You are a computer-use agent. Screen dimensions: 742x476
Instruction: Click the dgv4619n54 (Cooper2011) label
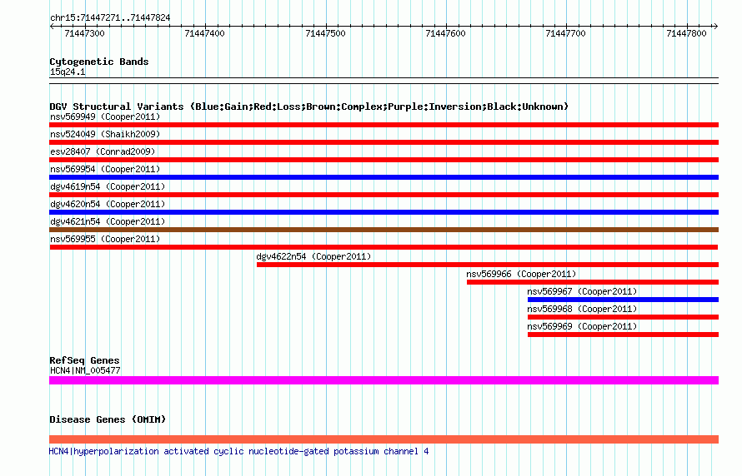pyautogui.click(x=108, y=186)
